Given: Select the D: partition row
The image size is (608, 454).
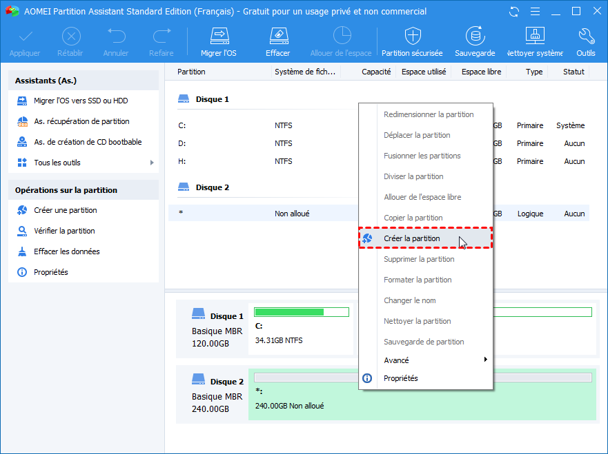Looking at the screenshot, I should point(379,143).
